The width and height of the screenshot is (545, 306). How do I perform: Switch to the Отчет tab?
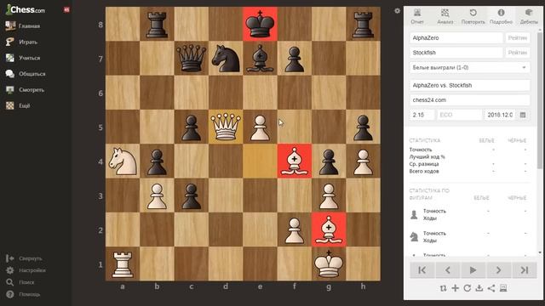click(x=417, y=16)
